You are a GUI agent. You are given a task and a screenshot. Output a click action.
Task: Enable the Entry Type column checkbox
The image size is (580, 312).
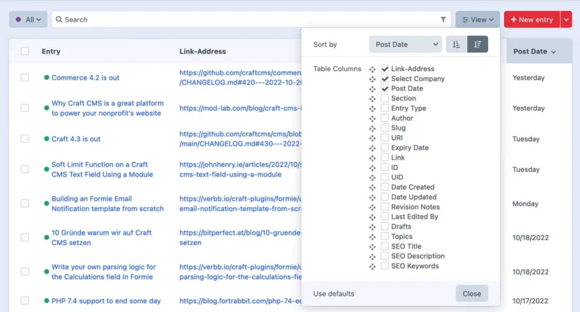coord(385,108)
